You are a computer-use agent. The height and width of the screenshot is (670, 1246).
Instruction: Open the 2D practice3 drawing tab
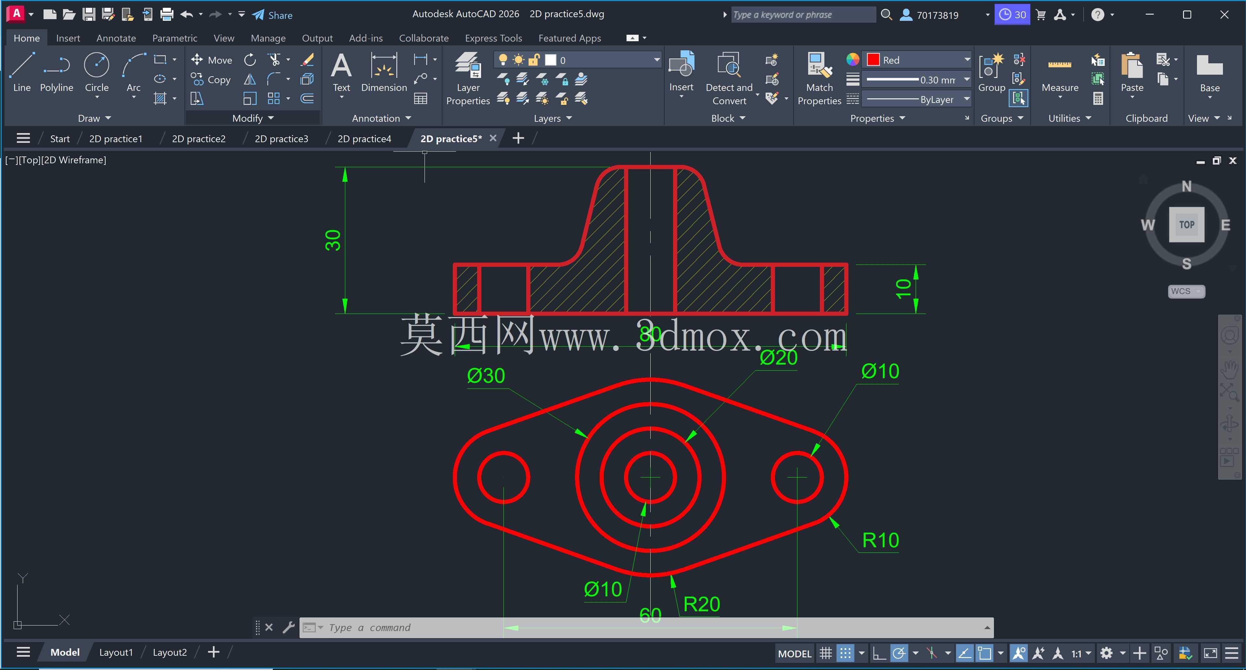click(282, 139)
